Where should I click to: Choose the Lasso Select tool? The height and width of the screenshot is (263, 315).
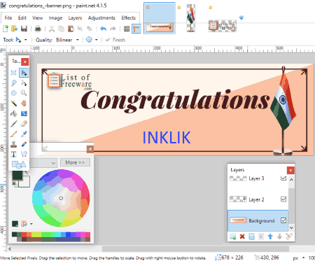(x=14, y=83)
